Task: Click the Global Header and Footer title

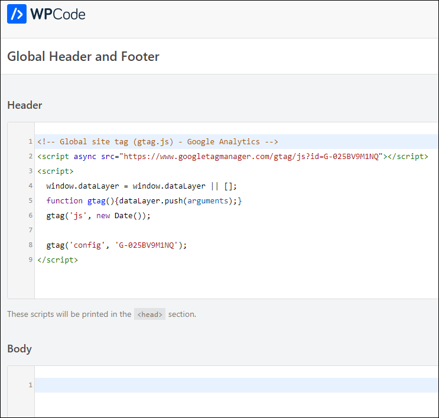Action: 83,56
